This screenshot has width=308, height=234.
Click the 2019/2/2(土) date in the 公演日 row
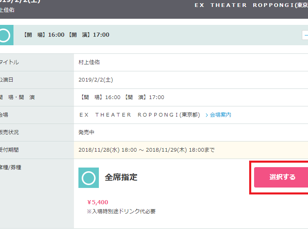96,80
